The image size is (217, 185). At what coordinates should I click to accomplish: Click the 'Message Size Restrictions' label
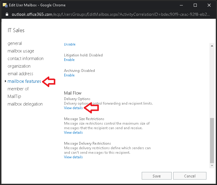pyautogui.click(x=84, y=119)
